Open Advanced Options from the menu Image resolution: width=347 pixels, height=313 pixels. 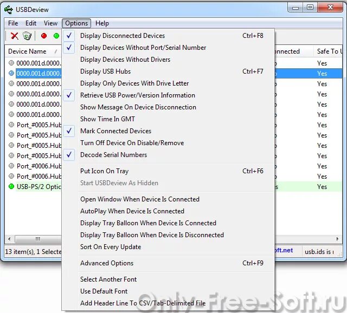[x=169, y=263]
